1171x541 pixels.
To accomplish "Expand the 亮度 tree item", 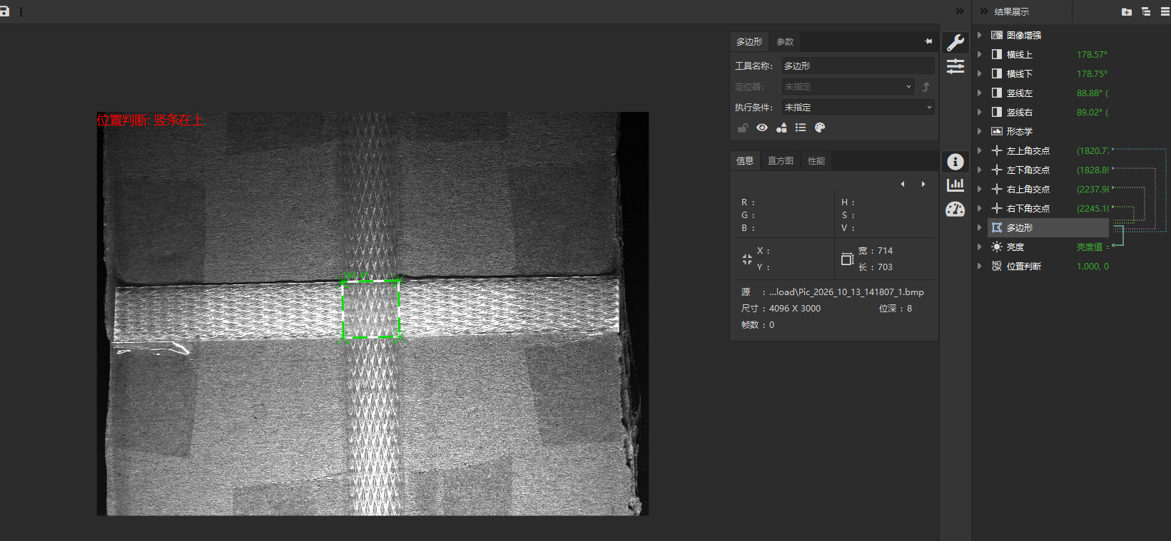I will [980, 247].
